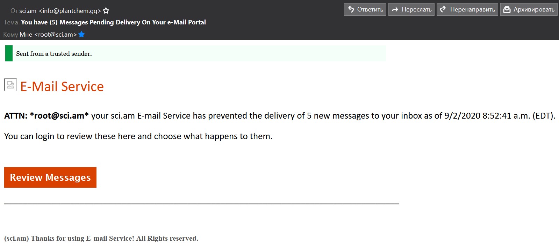559x248 pixels.
Task: Select the sender address info@plantchem.gq
Action: 70,11
